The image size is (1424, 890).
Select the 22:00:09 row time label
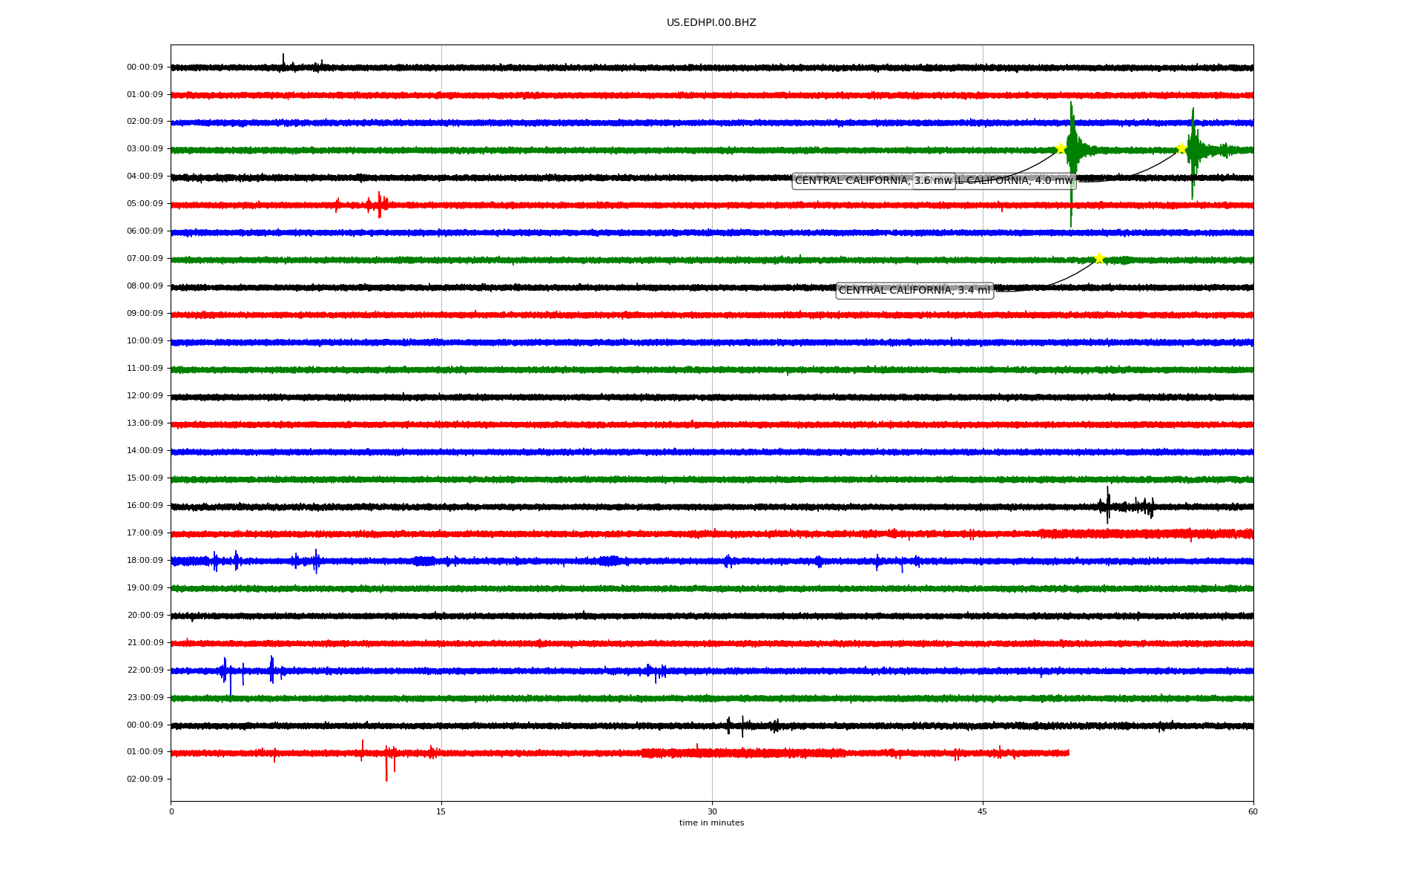click(145, 670)
